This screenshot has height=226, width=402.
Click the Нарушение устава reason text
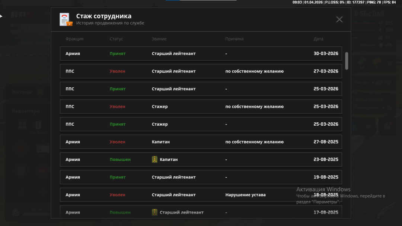(245, 195)
